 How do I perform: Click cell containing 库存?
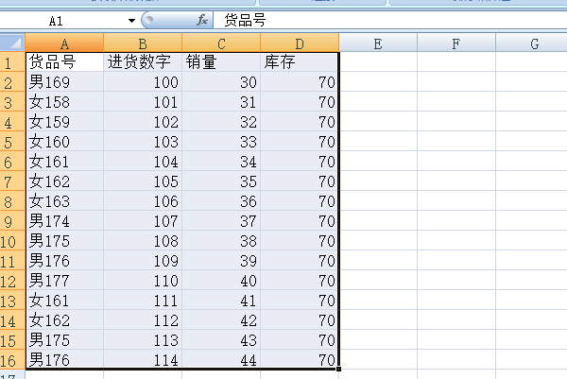300,62
